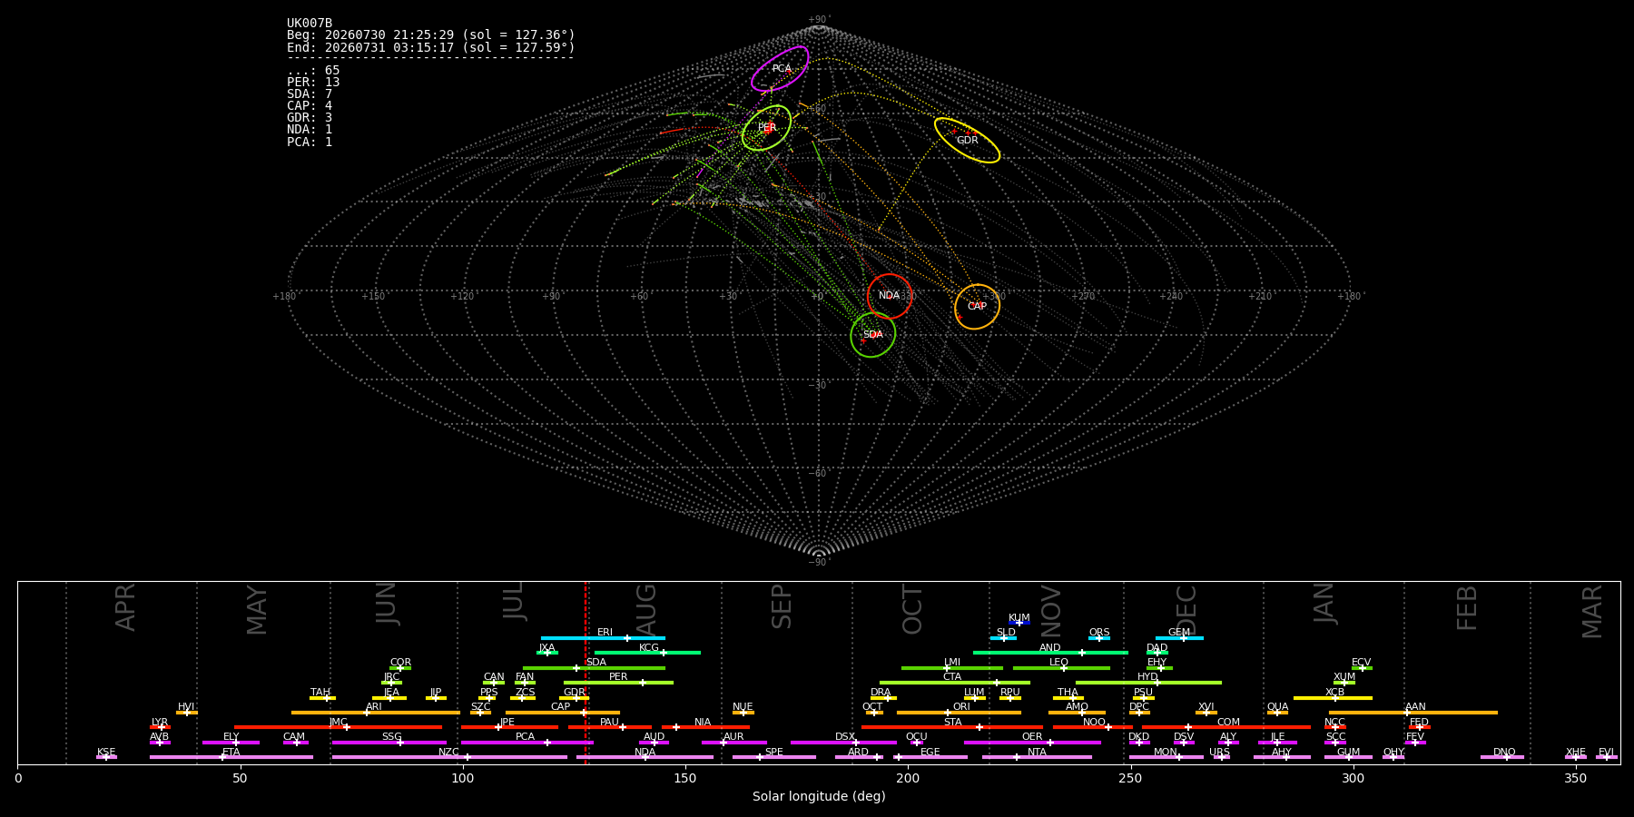This screenshot has height=817, width=1634.
Task: Click the yellow GDR radiant ellipse on sky map
Action: (967, 141)
